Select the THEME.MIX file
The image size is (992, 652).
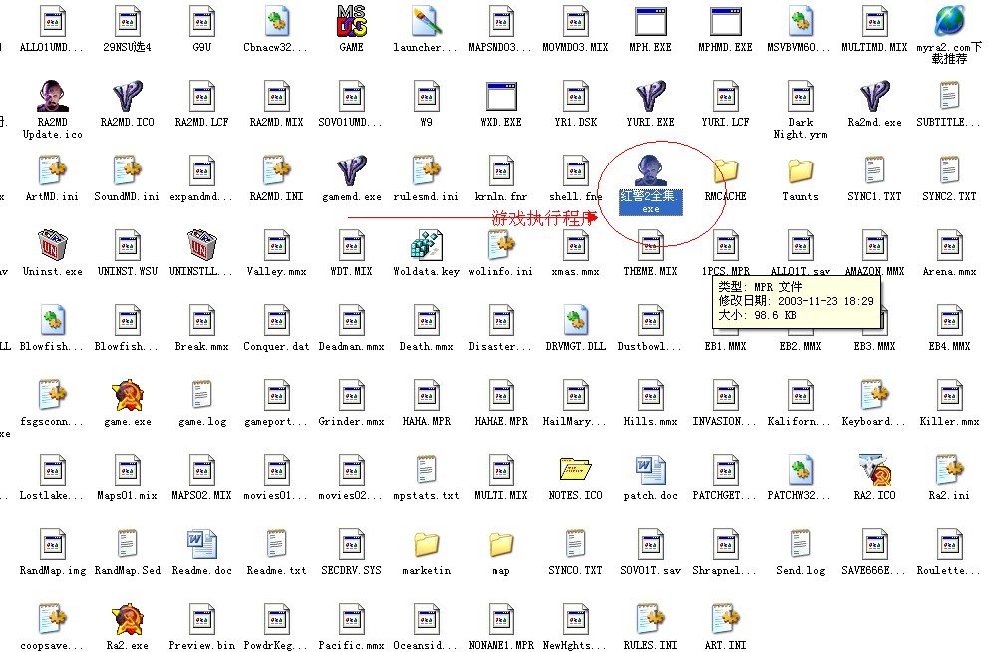tap(650, 245)
